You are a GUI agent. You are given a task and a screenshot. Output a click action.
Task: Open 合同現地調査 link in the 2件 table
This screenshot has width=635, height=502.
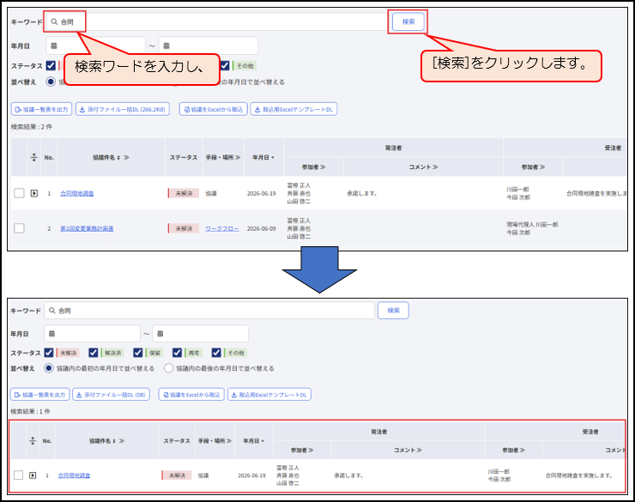point(77,194)
